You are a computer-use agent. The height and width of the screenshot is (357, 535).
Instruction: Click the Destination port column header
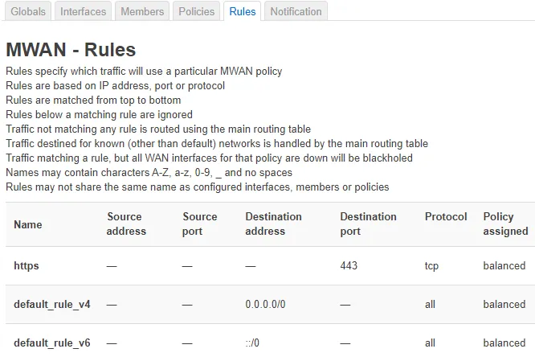(368, 224)
